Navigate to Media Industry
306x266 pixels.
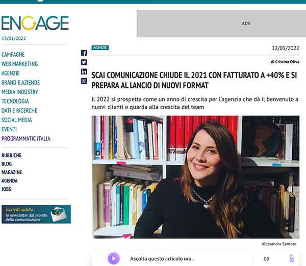click(x=20, y=92)
